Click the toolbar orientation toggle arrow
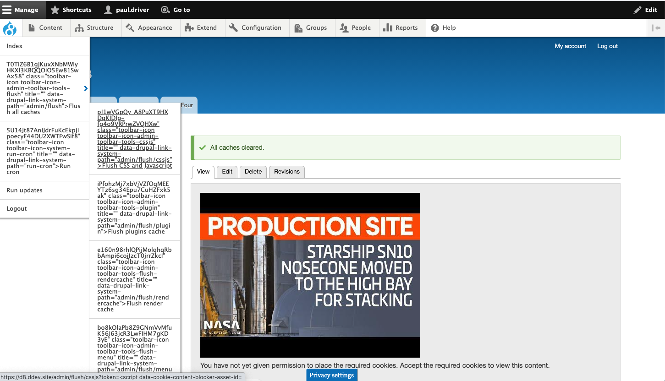665x381 pixels. (x=656, y=28)
